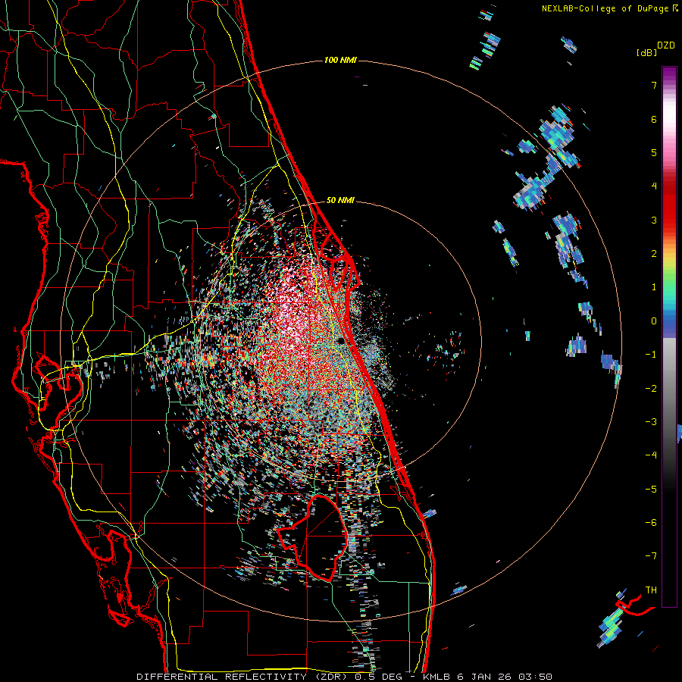Click the scale value 4
The height and width of the screenshot is (682, 682).
(654, 186)
